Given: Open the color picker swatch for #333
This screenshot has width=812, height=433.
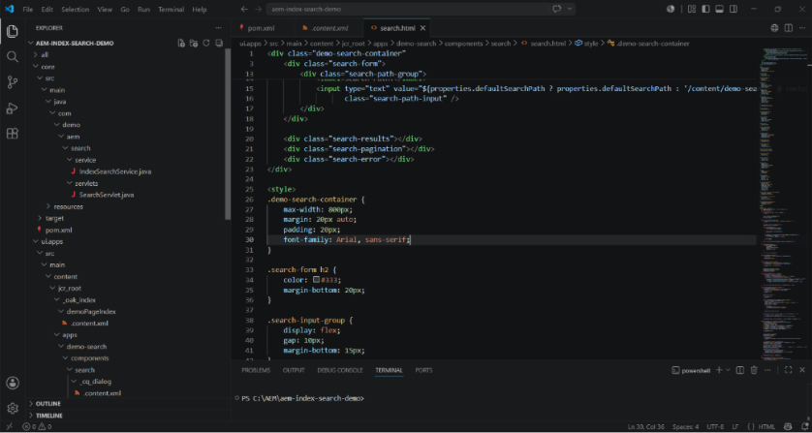Looking at the screenshot, I should pyautogui.click(x=317, y=280).
